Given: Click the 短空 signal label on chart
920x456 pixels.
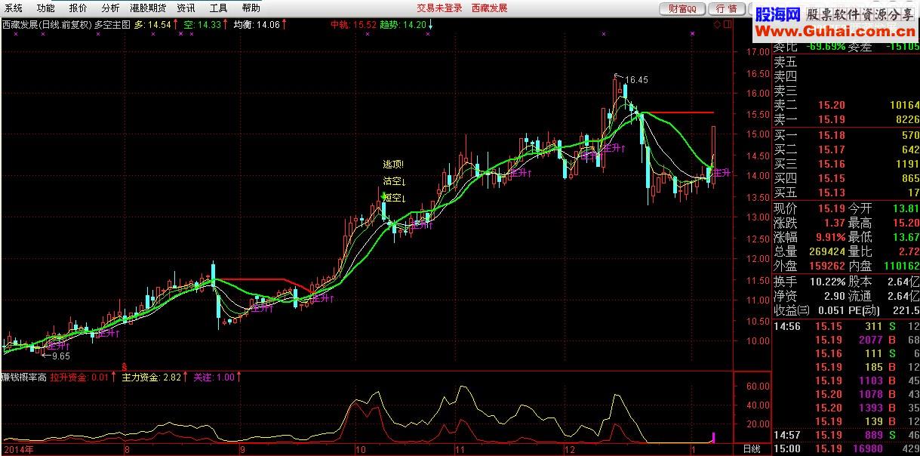Looking at the screenshot, I should point(394,199).
